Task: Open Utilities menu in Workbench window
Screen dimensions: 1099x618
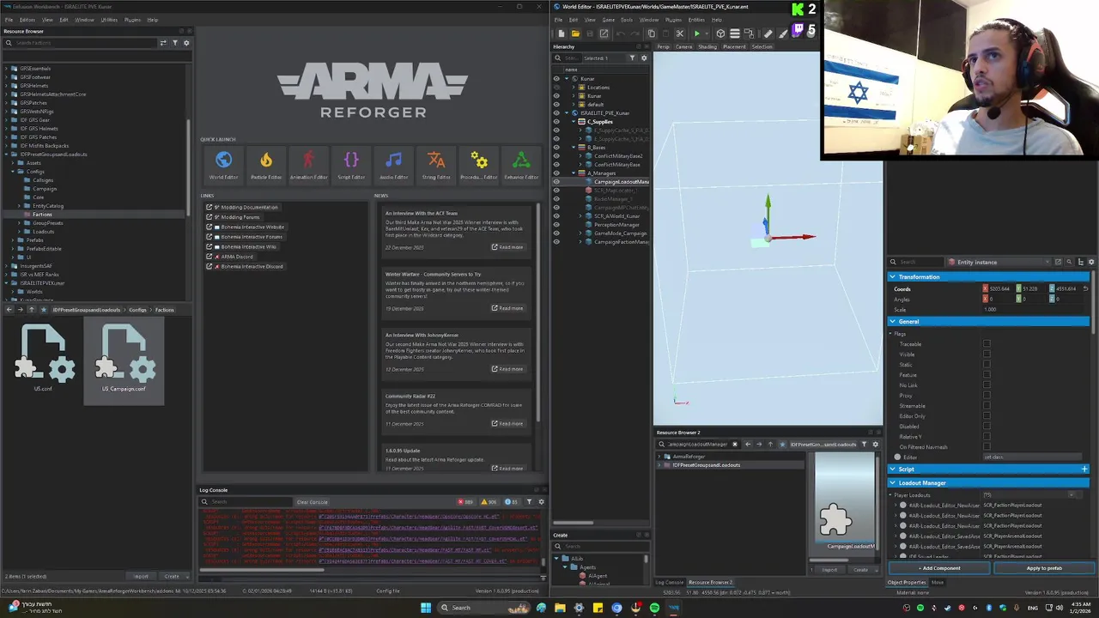Action: pyautogui.click(x=109, y=20)
